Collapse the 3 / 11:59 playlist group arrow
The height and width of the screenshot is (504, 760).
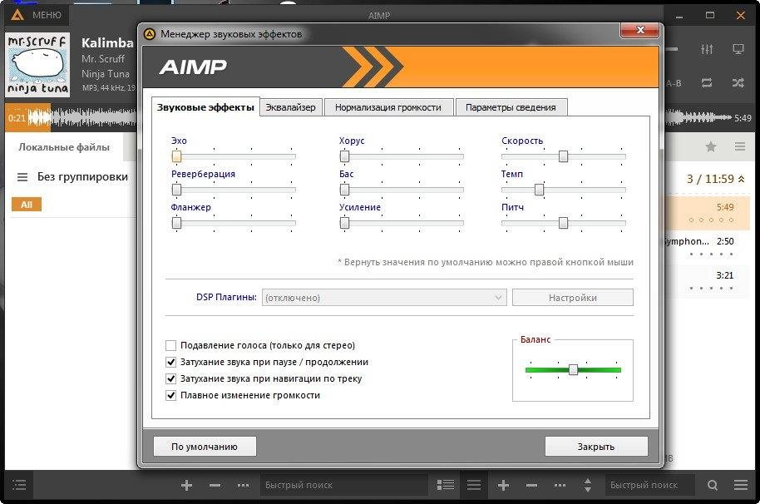pyautogui.click(x=741, y=180)
